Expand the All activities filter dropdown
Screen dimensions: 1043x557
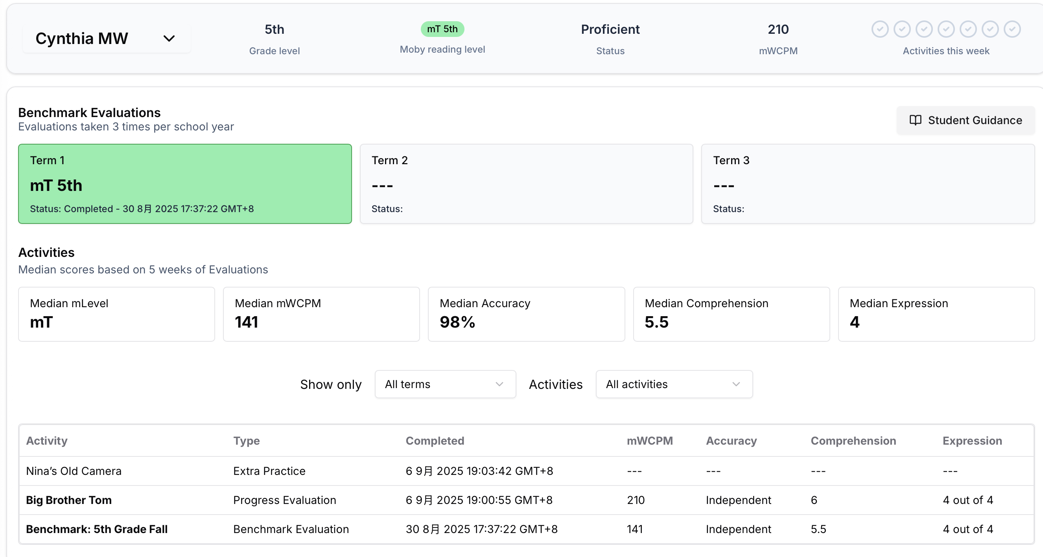click(x=674, y=384)
